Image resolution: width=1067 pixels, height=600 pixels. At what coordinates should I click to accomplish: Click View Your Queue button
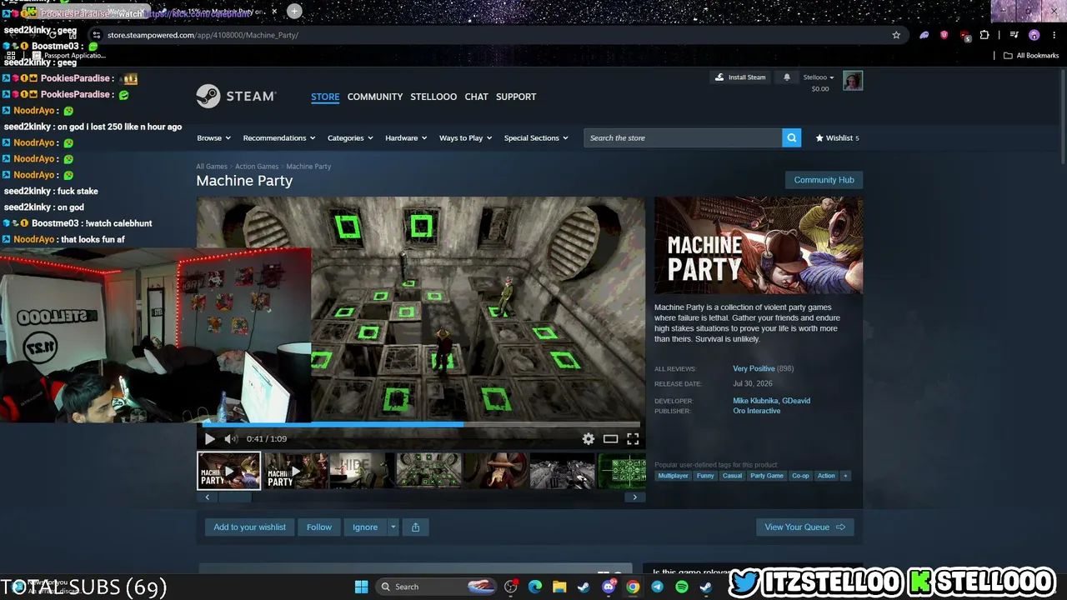(805, 527)
